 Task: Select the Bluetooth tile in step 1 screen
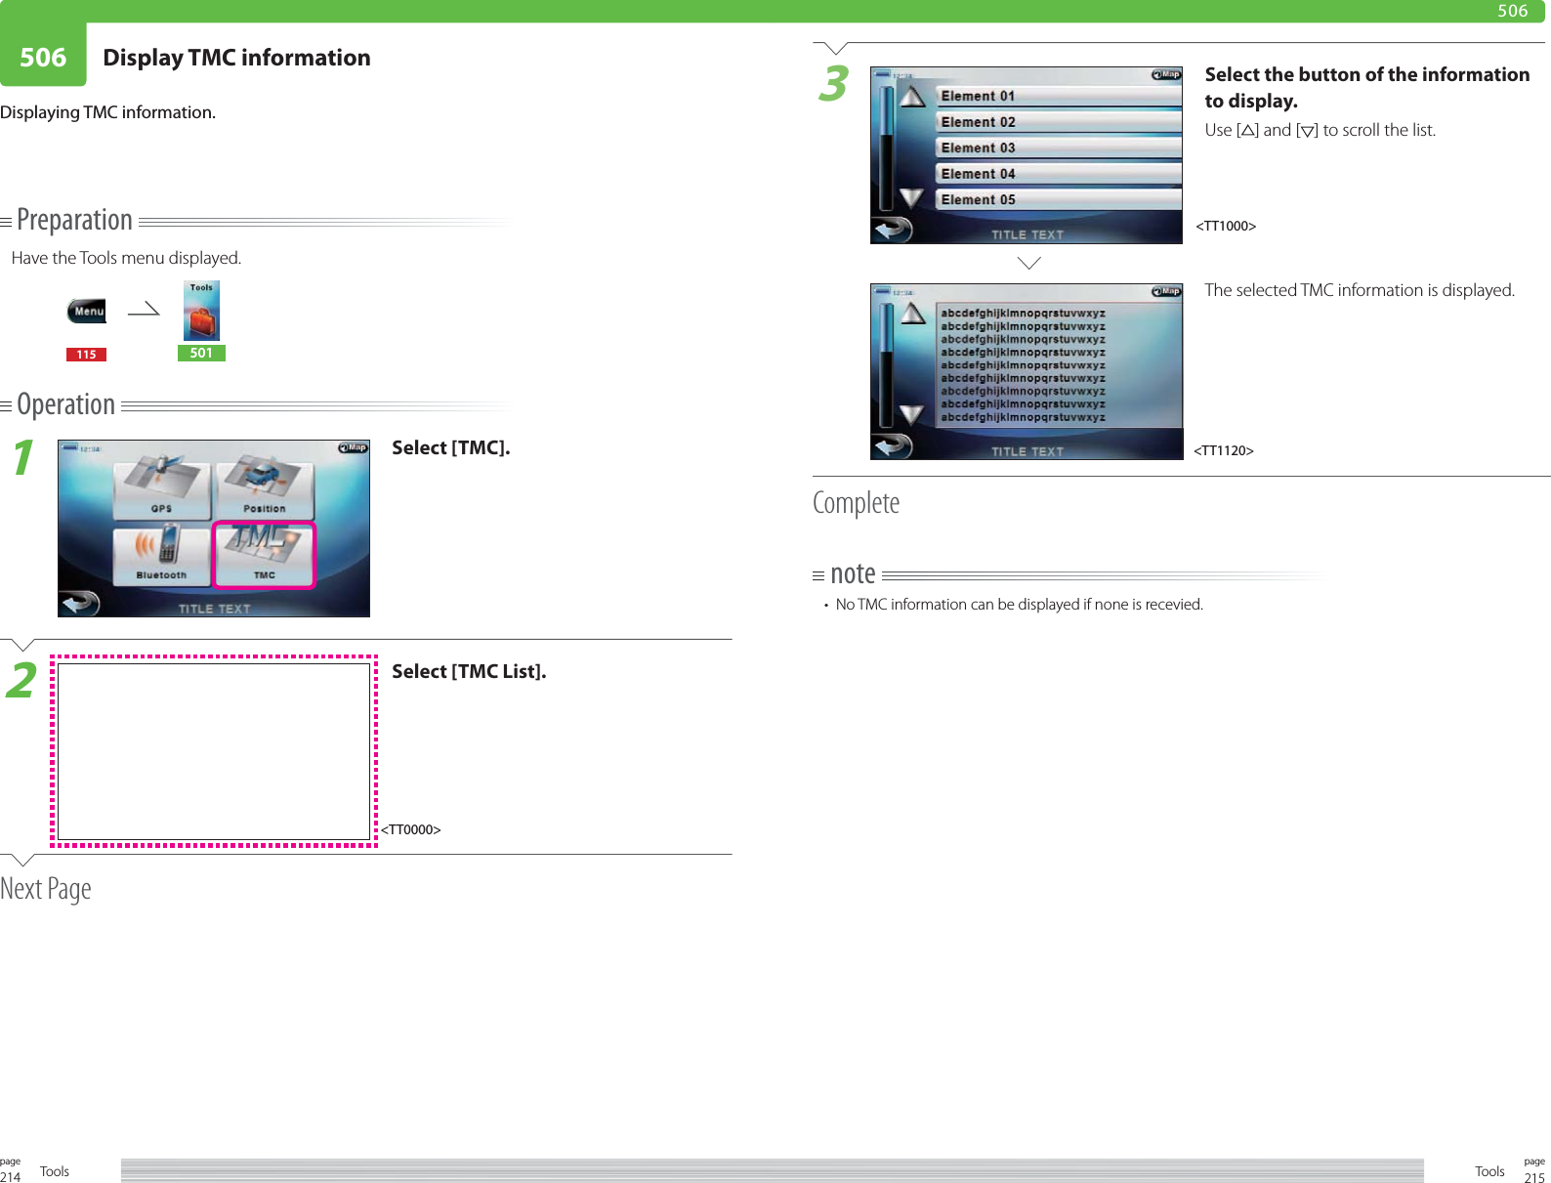(162, 554)
